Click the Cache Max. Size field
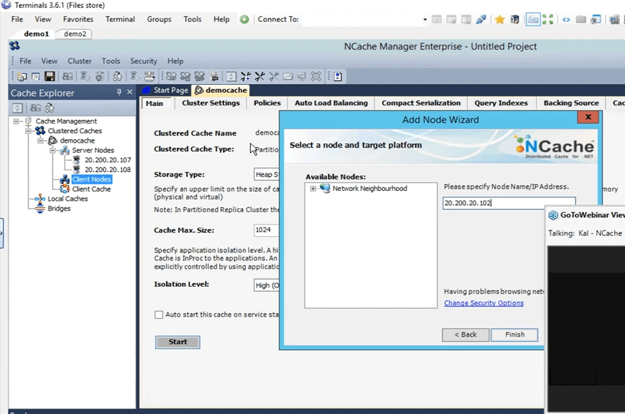625x414 pixels. [266, 230]
